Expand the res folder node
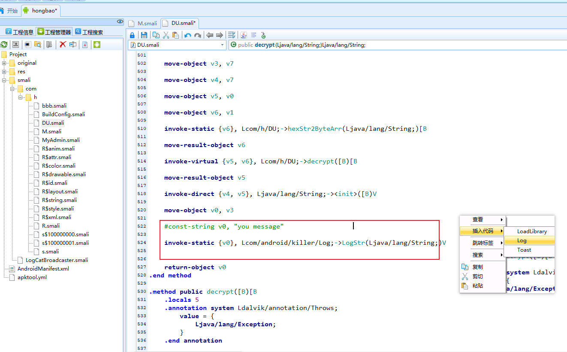This screenshot has height=352, width=567. tap(4, 72)
